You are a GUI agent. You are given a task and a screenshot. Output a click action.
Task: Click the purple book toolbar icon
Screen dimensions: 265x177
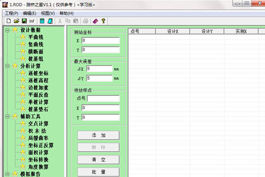click(95, 21)
